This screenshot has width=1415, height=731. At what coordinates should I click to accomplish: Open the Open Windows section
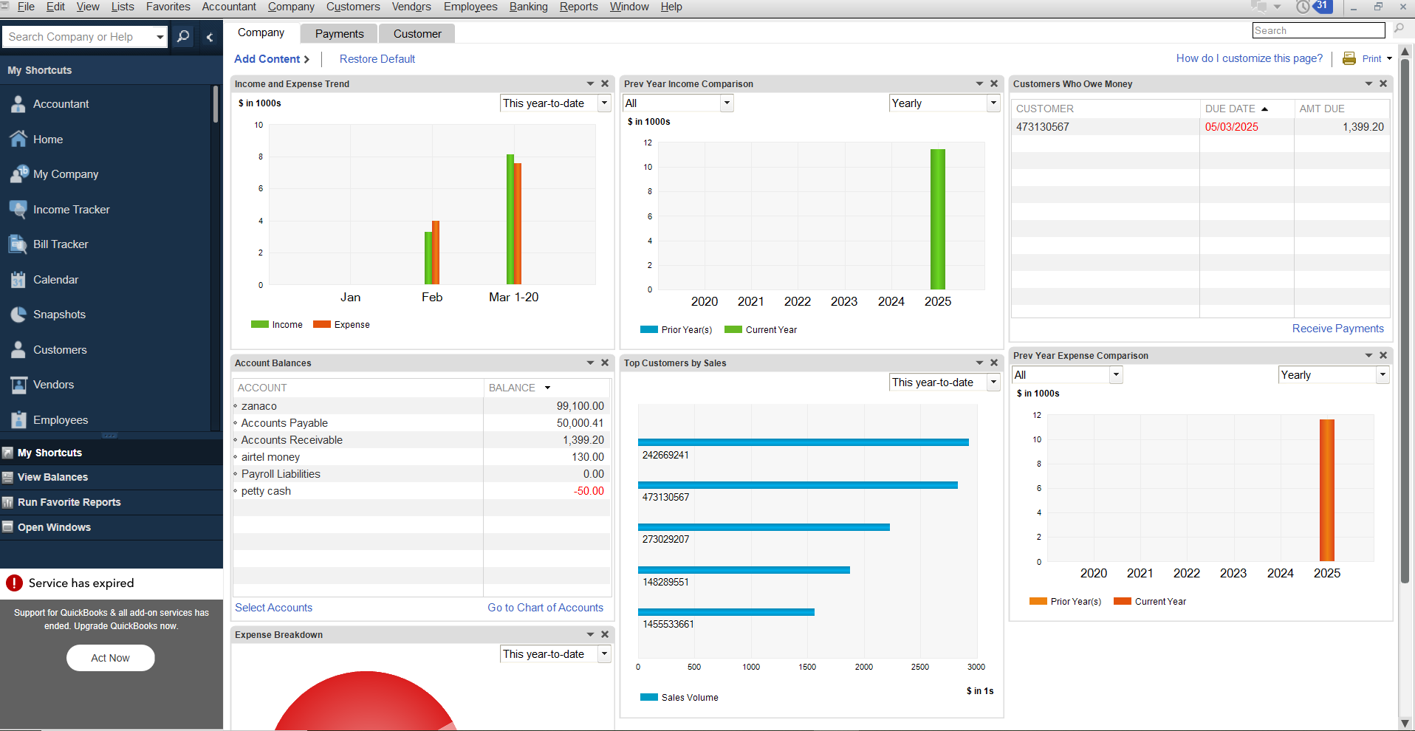point(111,527)
